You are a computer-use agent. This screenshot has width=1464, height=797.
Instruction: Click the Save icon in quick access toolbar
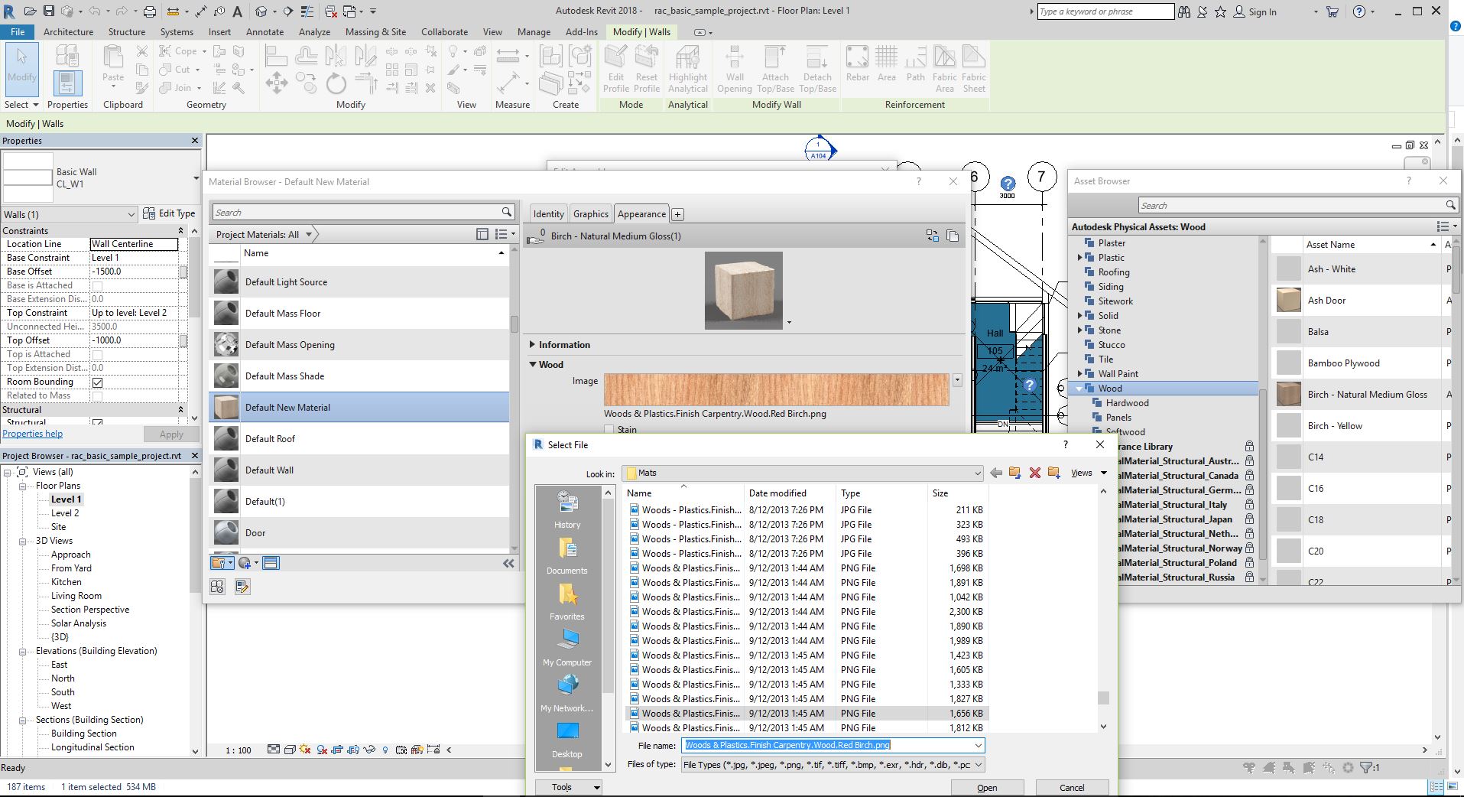point(48,11)
